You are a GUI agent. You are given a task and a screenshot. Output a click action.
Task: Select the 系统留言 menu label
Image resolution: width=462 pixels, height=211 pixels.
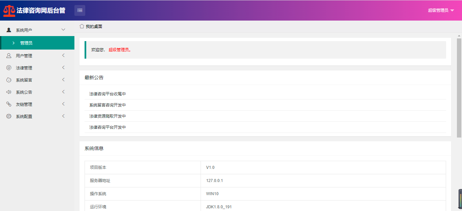(24, 80)
